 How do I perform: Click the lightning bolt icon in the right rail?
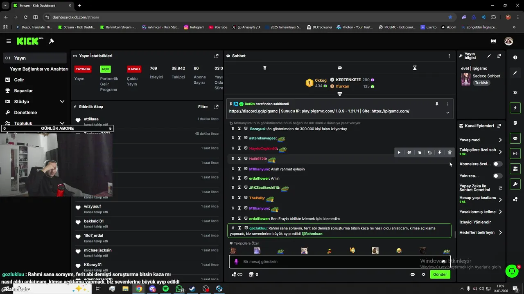[x=515, y=108]
